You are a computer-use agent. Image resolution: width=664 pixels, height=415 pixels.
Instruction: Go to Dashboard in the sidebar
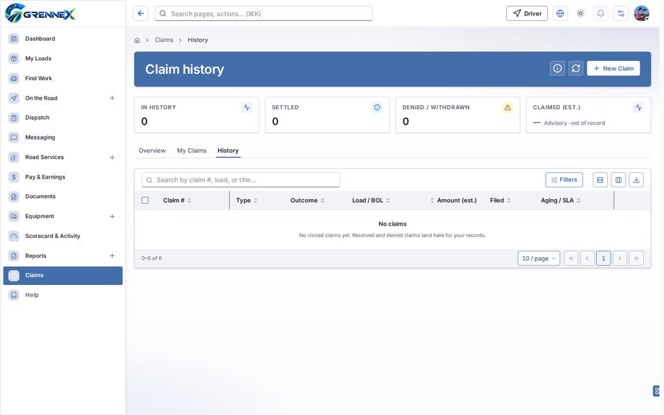[x=63, y=39]
